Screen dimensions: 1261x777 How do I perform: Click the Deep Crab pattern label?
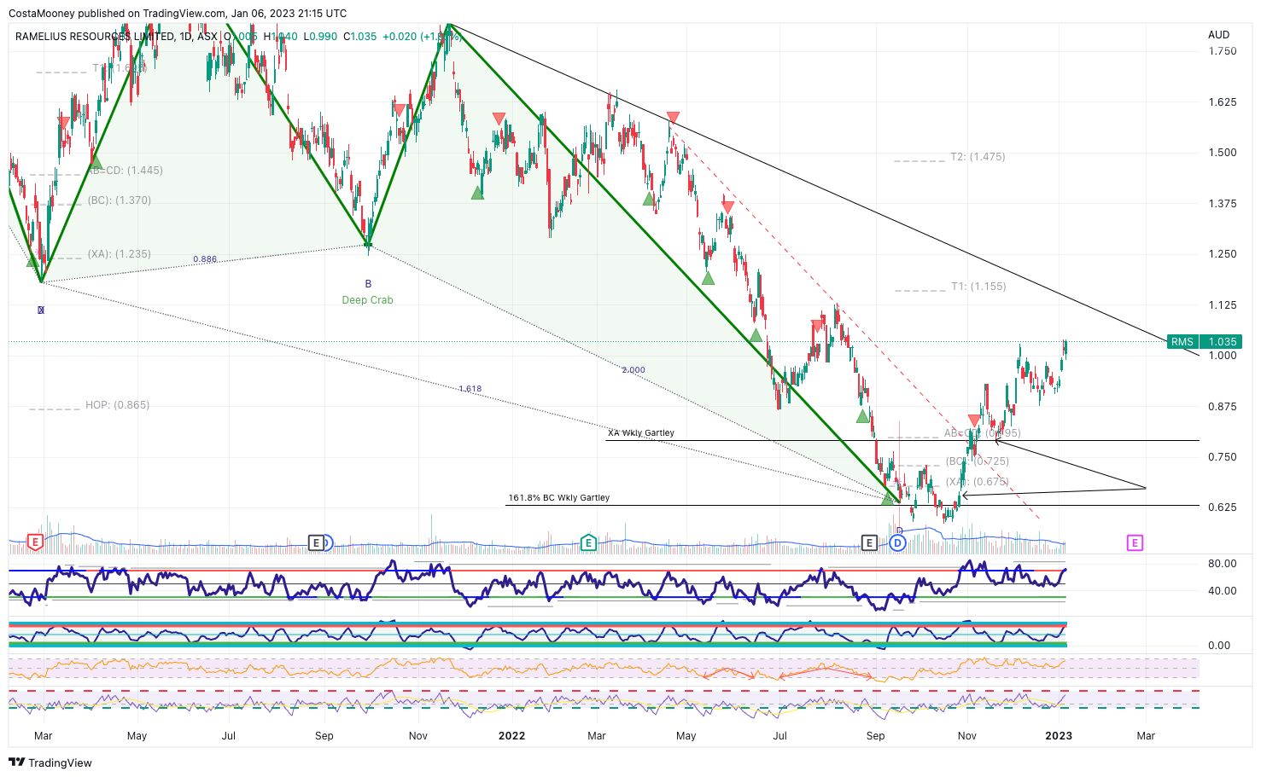pyautogui.click(x=367, y=300)
